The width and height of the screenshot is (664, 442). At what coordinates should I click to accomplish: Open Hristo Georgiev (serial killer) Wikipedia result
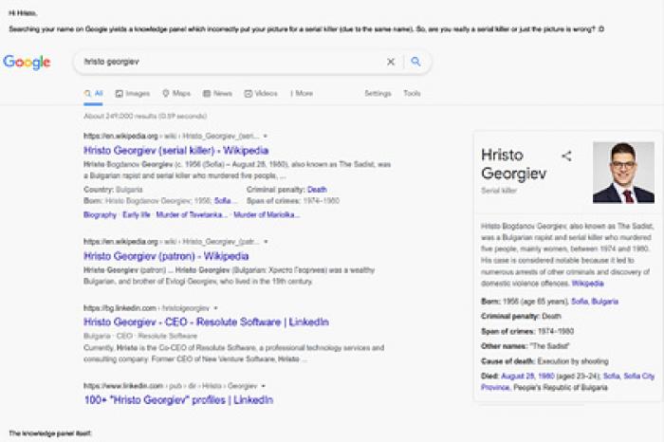(x=176, y=150)
